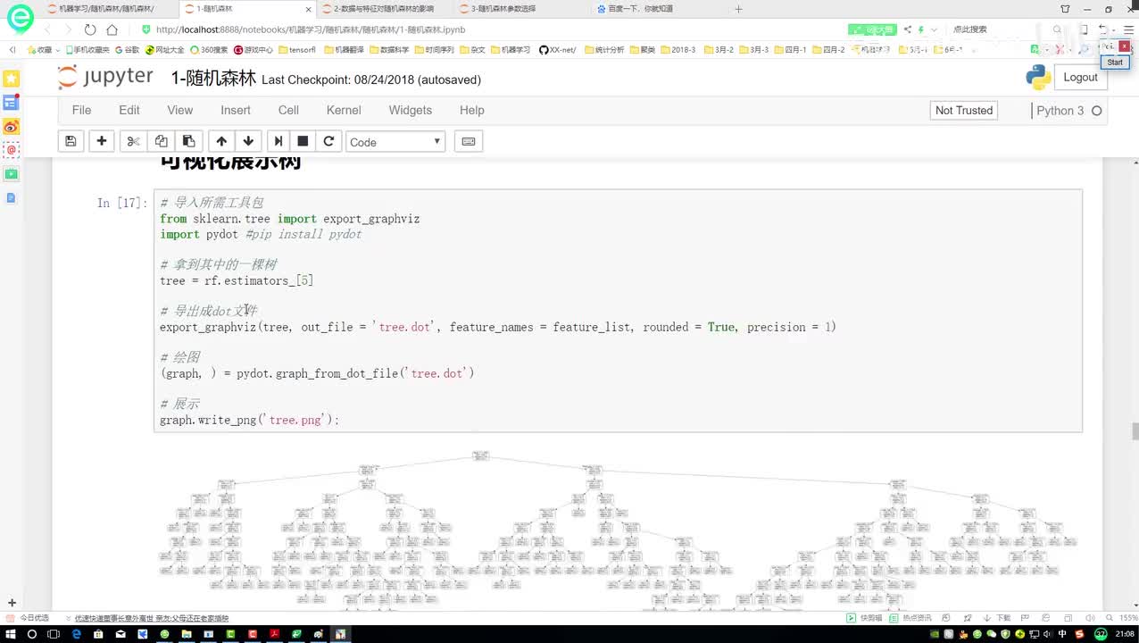
Task: Open a new browser tab
Action: [738, 9]
